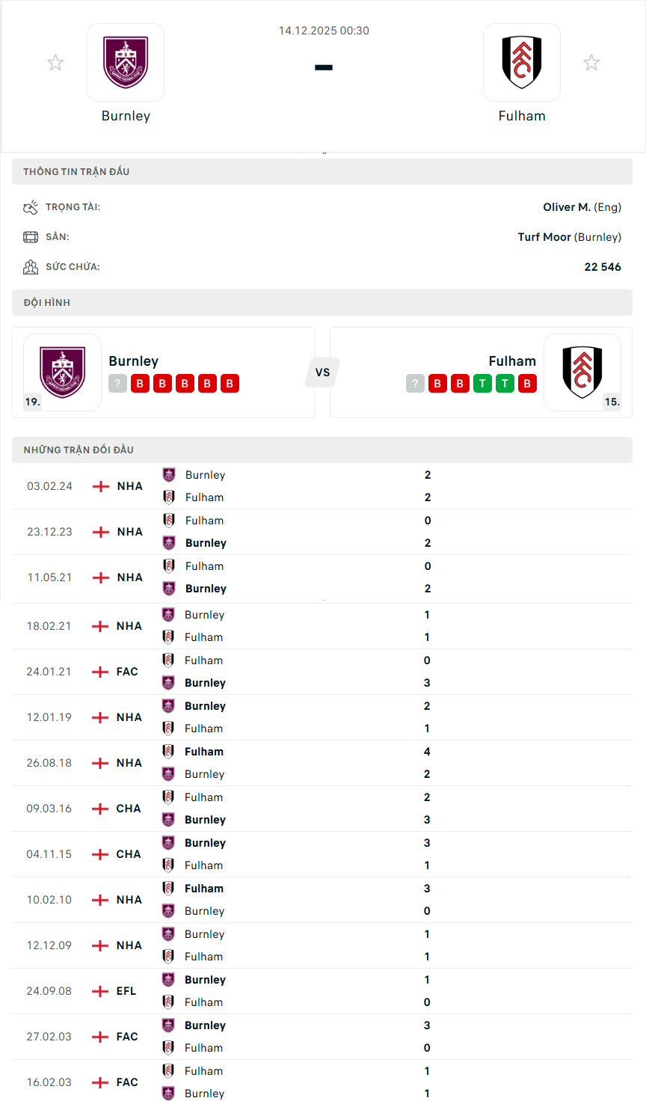Click the small Burnley crest in the lineup panel
The image size is (646, 1104).
[62, 372]
